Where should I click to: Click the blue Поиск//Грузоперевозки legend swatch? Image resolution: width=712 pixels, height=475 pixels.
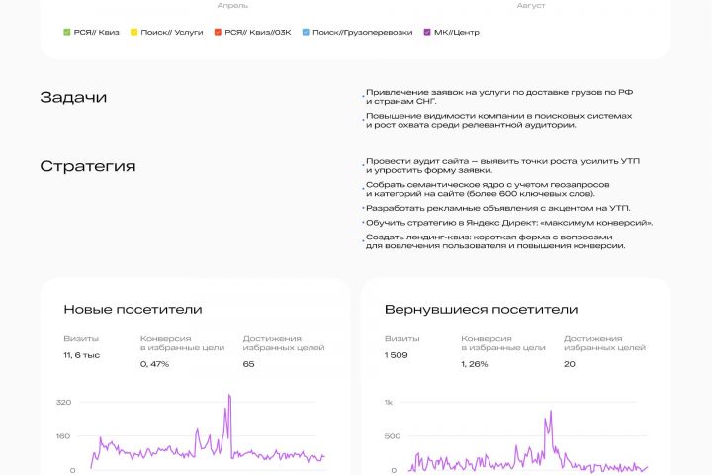[x=306, y=33]
